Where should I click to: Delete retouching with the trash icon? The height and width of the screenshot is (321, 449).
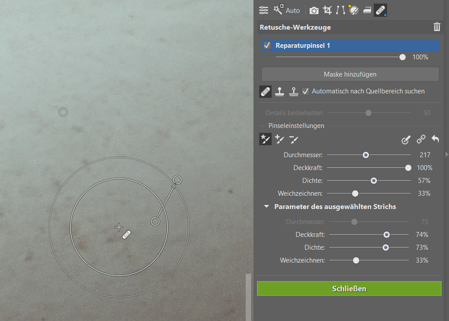(437, 27)
